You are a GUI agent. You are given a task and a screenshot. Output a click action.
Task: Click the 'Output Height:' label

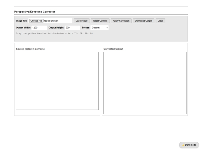[x=56, y=28]
